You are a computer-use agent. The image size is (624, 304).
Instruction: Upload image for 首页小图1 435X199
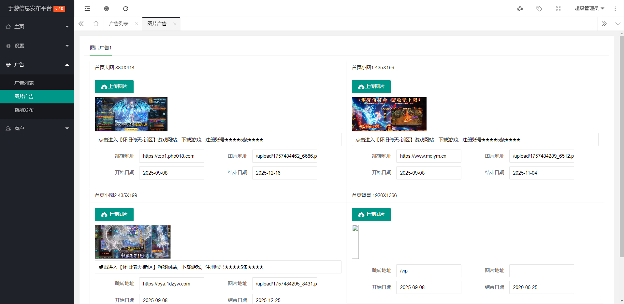371,87
